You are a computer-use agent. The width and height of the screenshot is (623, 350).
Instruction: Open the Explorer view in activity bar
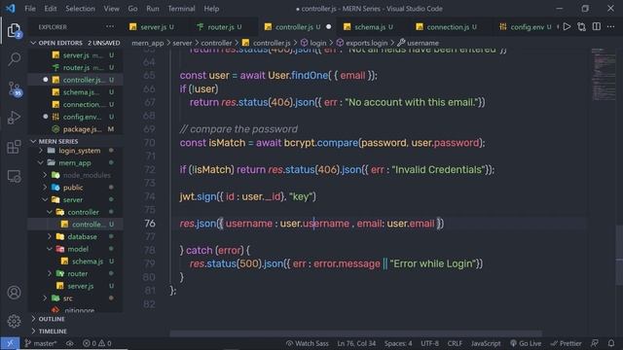click(x=14, y=30)
